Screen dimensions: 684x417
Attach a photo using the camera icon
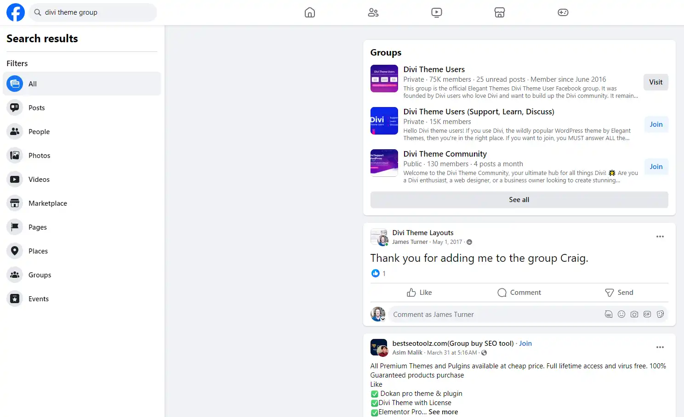[634, 315]
